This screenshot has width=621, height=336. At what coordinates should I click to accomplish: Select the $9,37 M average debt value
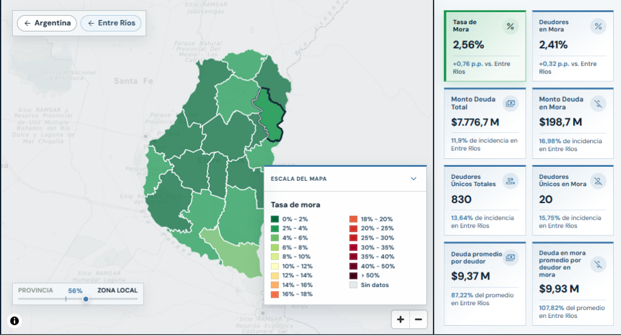[x=471, y=276]
